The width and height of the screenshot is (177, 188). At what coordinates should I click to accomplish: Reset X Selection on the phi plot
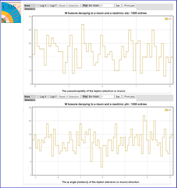[x=69, y=97]
